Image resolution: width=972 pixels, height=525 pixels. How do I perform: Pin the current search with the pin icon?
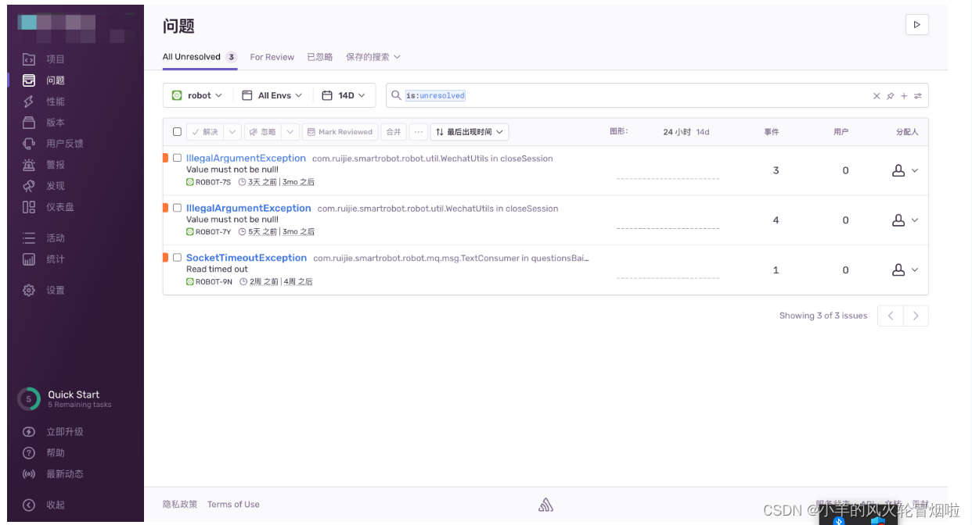pos(890,96)
